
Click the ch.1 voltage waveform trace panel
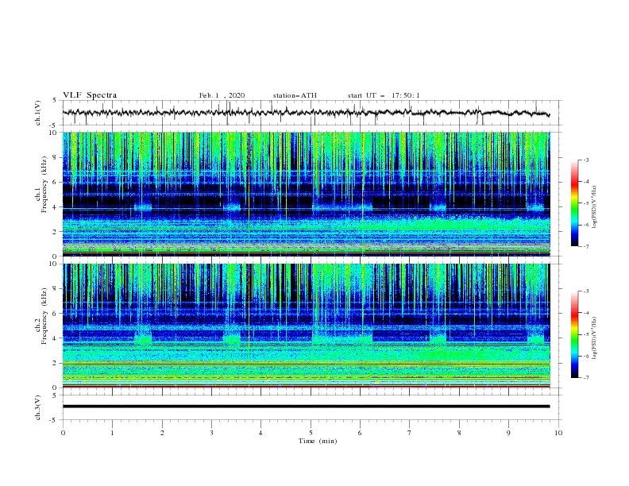coord(311,113)
